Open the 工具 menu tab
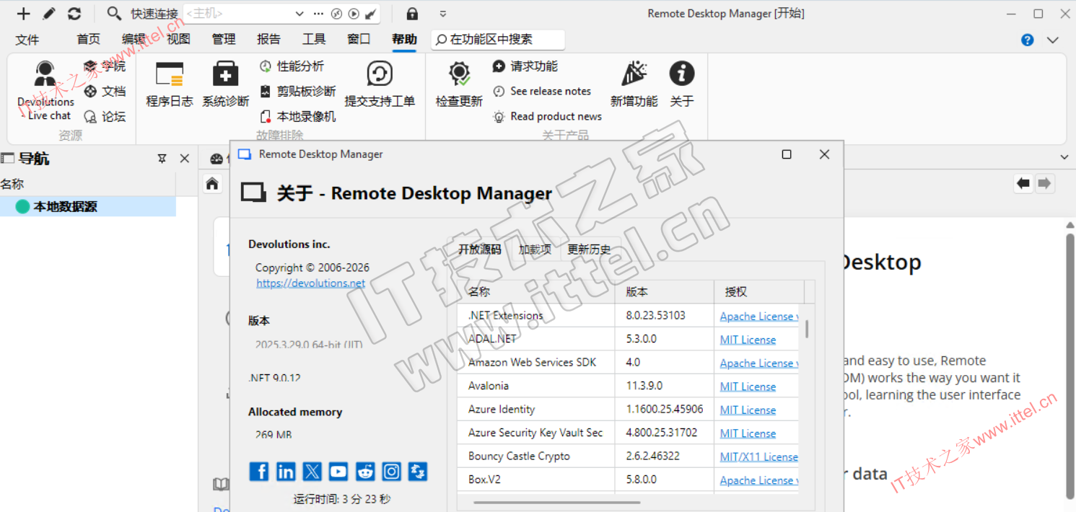 (314, 40)
